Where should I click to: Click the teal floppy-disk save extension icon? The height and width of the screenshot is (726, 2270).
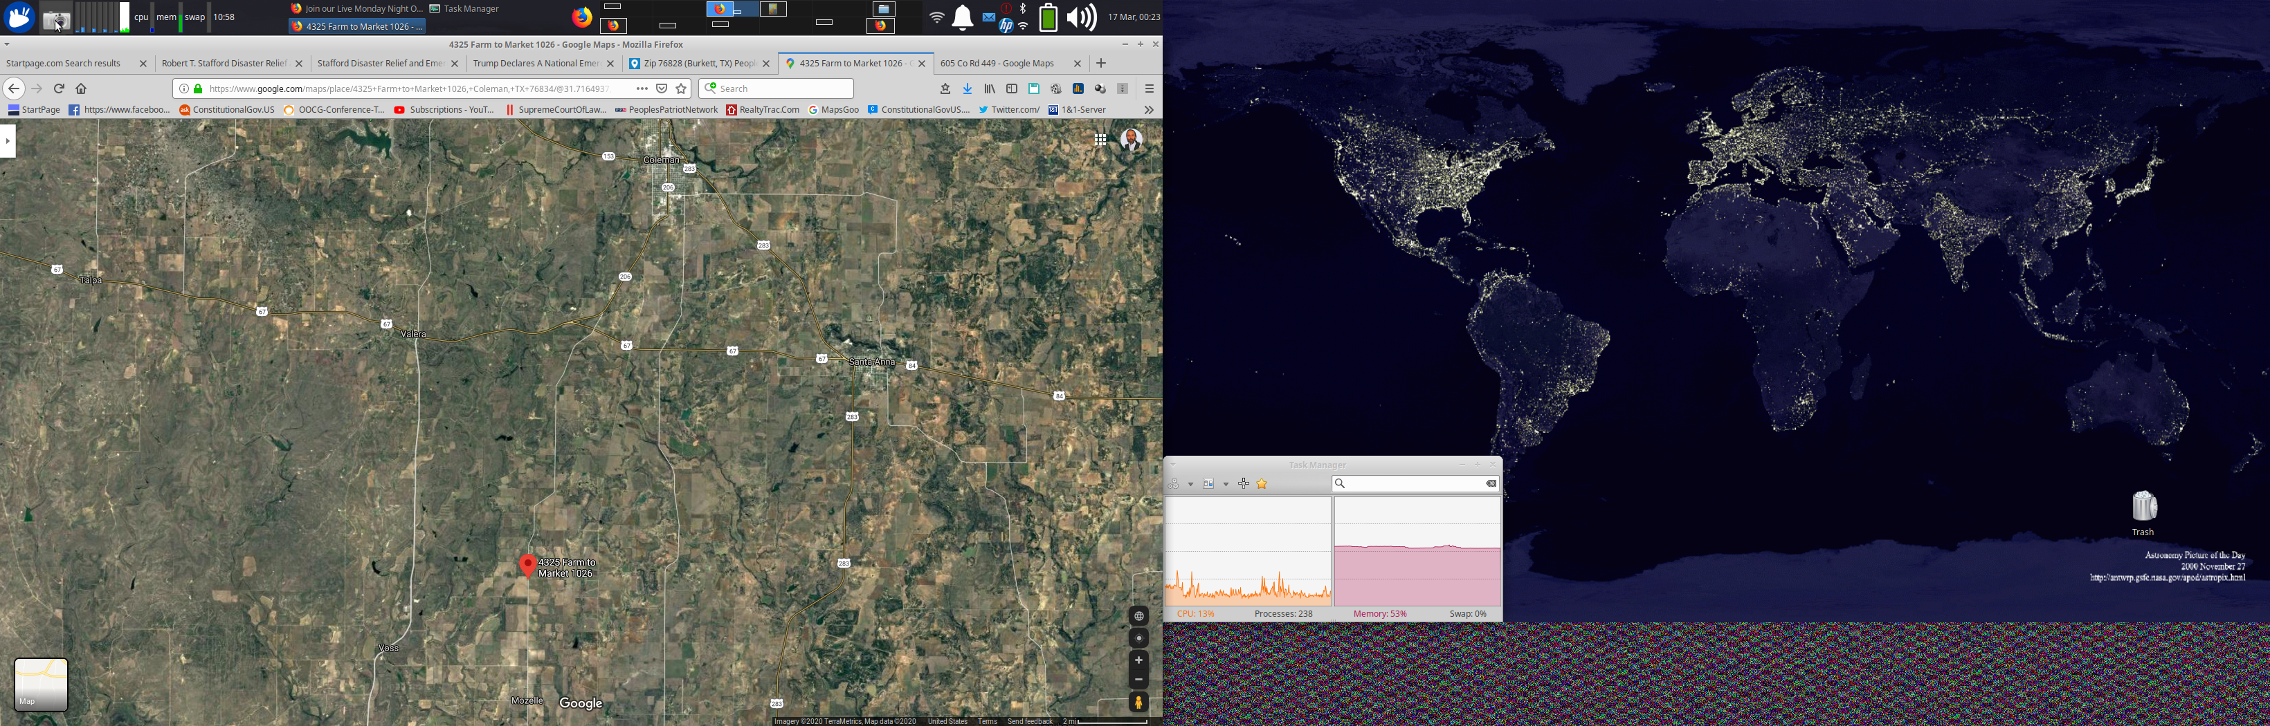coord(1035,89)
